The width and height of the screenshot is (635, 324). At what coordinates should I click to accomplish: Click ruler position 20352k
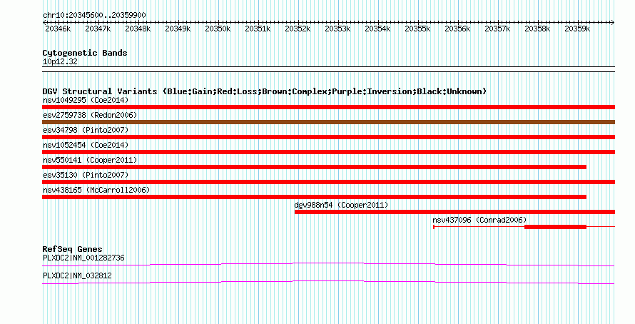point(298,29)
